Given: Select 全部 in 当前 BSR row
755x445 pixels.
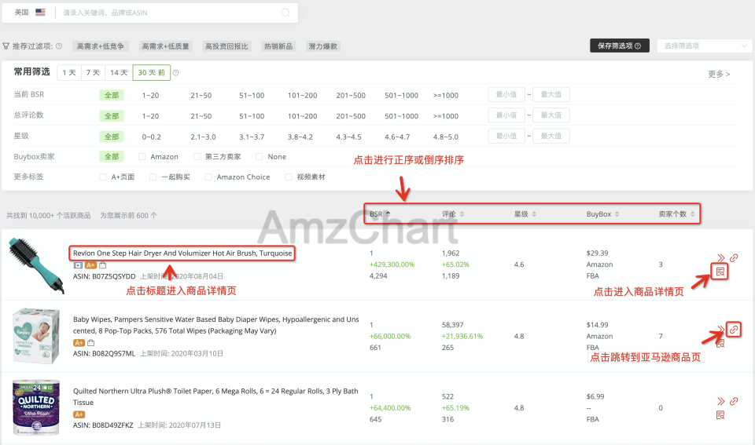Looking at the screenshot, I should (x=112, y=95).
